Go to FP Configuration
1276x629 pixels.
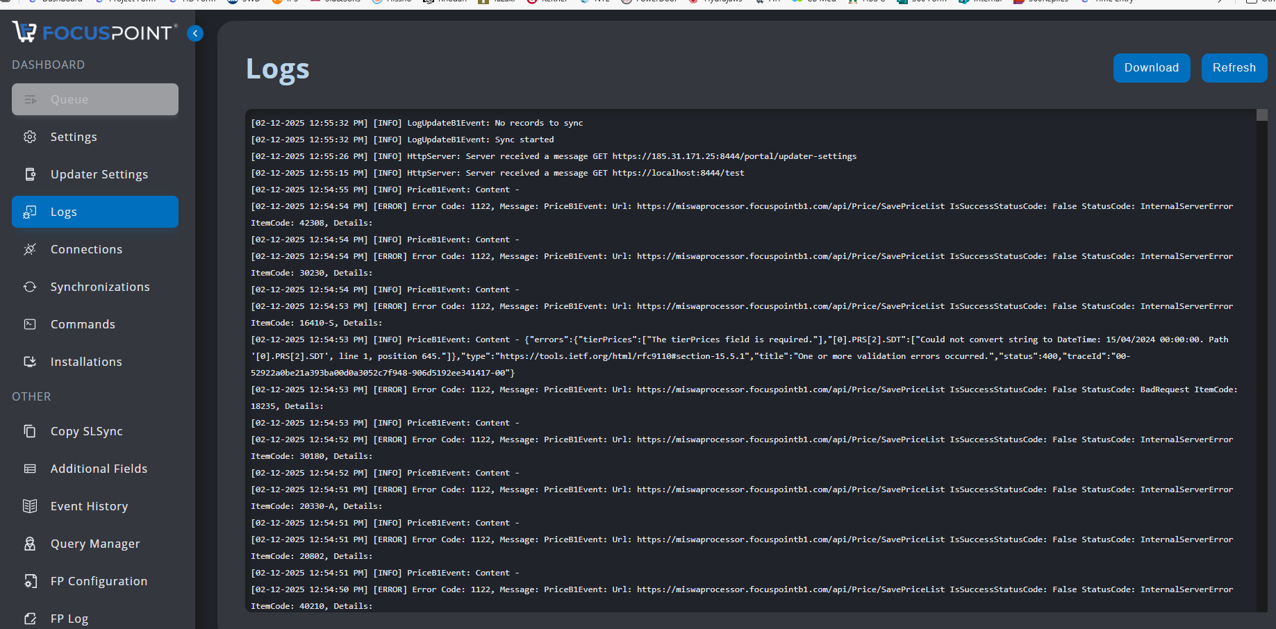[99, 581]
